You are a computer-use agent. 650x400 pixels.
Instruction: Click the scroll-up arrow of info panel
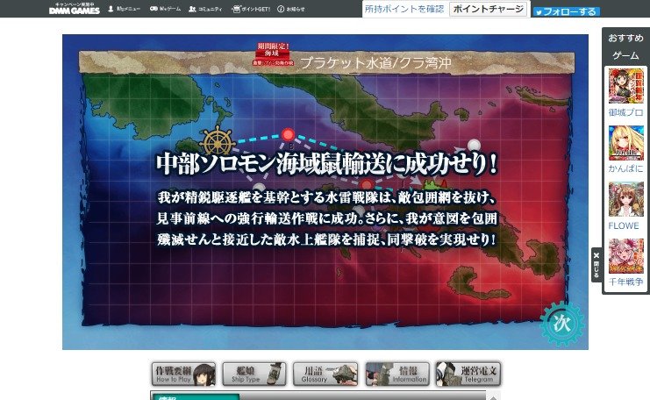pos(493,396)
